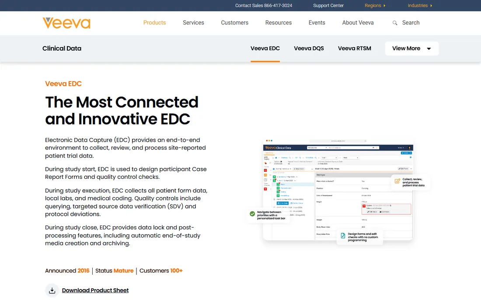Screen dimensions: 481x300
Task: Expand the Regions arrow in the top bar
Action: [384, 6]
